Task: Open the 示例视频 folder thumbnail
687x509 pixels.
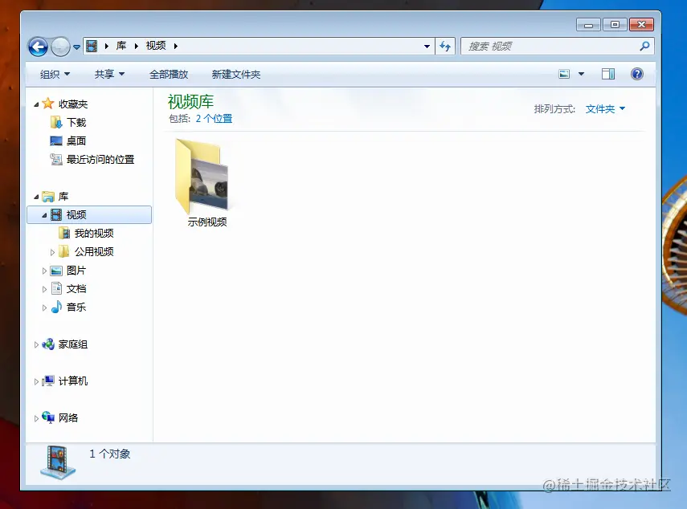Action: [203, 174]
